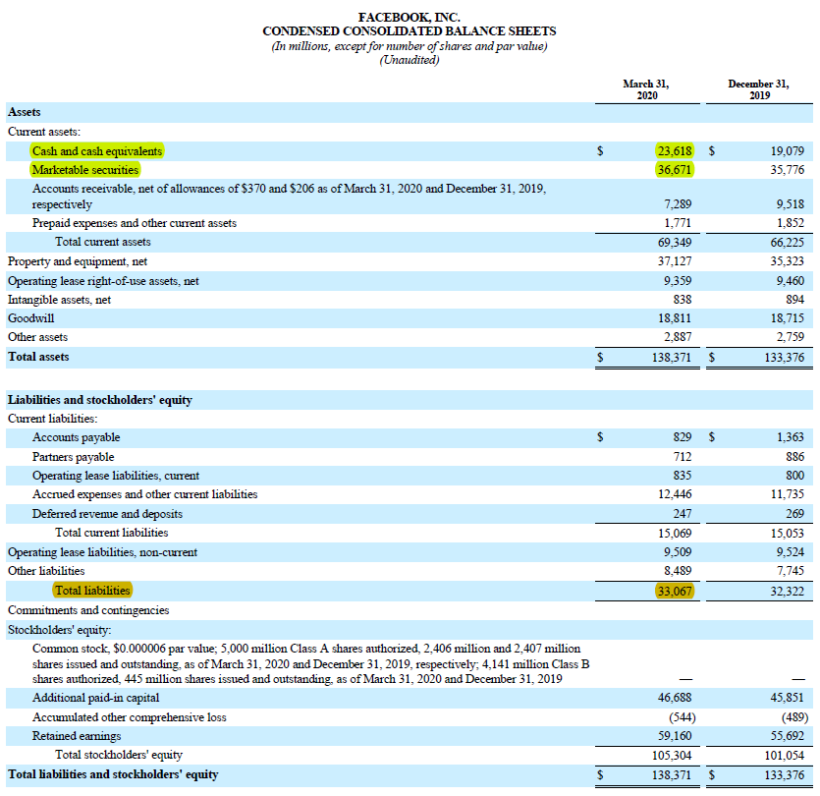Select right-of-use assets value 9,359
This screenshot has width=820, height=796.
678,281
